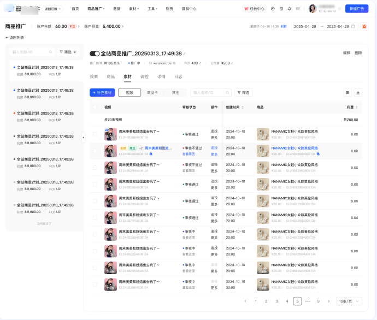The height and width of the screenshot is (320, 377).
Task: Open the 数据 menu
Action: click(116, 9)
